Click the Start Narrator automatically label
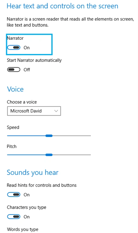 [x=34, y=60]
